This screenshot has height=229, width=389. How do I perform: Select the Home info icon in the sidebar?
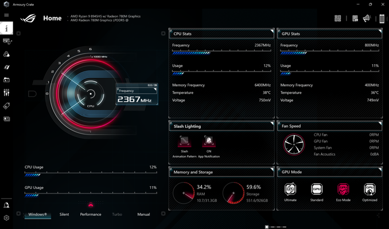(x=6, y=27)
